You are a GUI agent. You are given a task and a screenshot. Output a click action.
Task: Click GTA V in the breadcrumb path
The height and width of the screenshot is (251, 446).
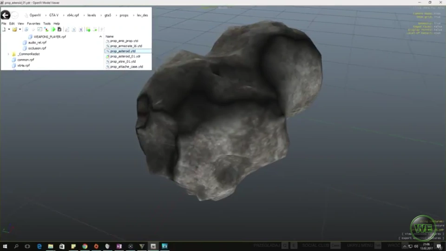point(54,15)
